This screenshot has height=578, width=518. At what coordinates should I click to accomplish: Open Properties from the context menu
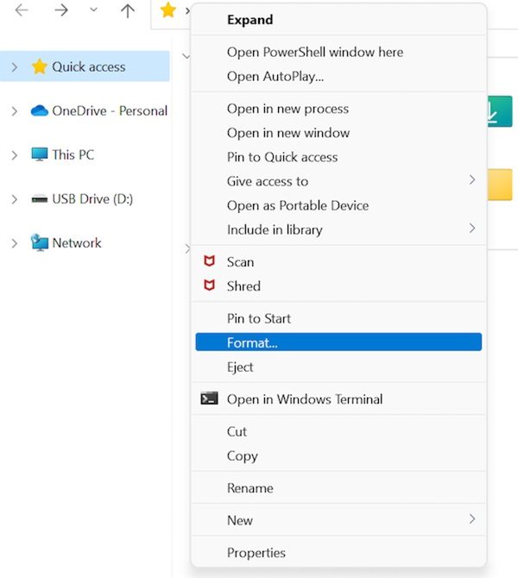pos(256,552)
